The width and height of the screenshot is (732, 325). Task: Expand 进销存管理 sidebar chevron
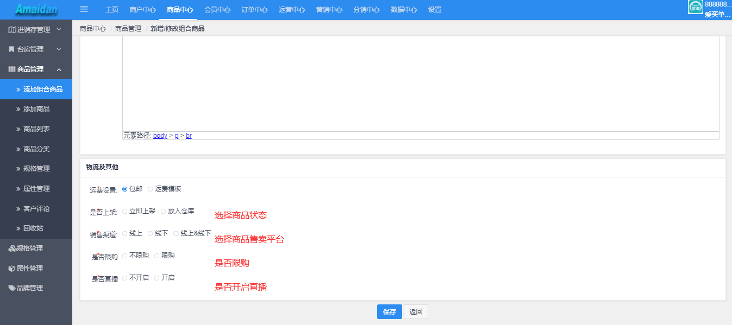(x=59, y=29)
